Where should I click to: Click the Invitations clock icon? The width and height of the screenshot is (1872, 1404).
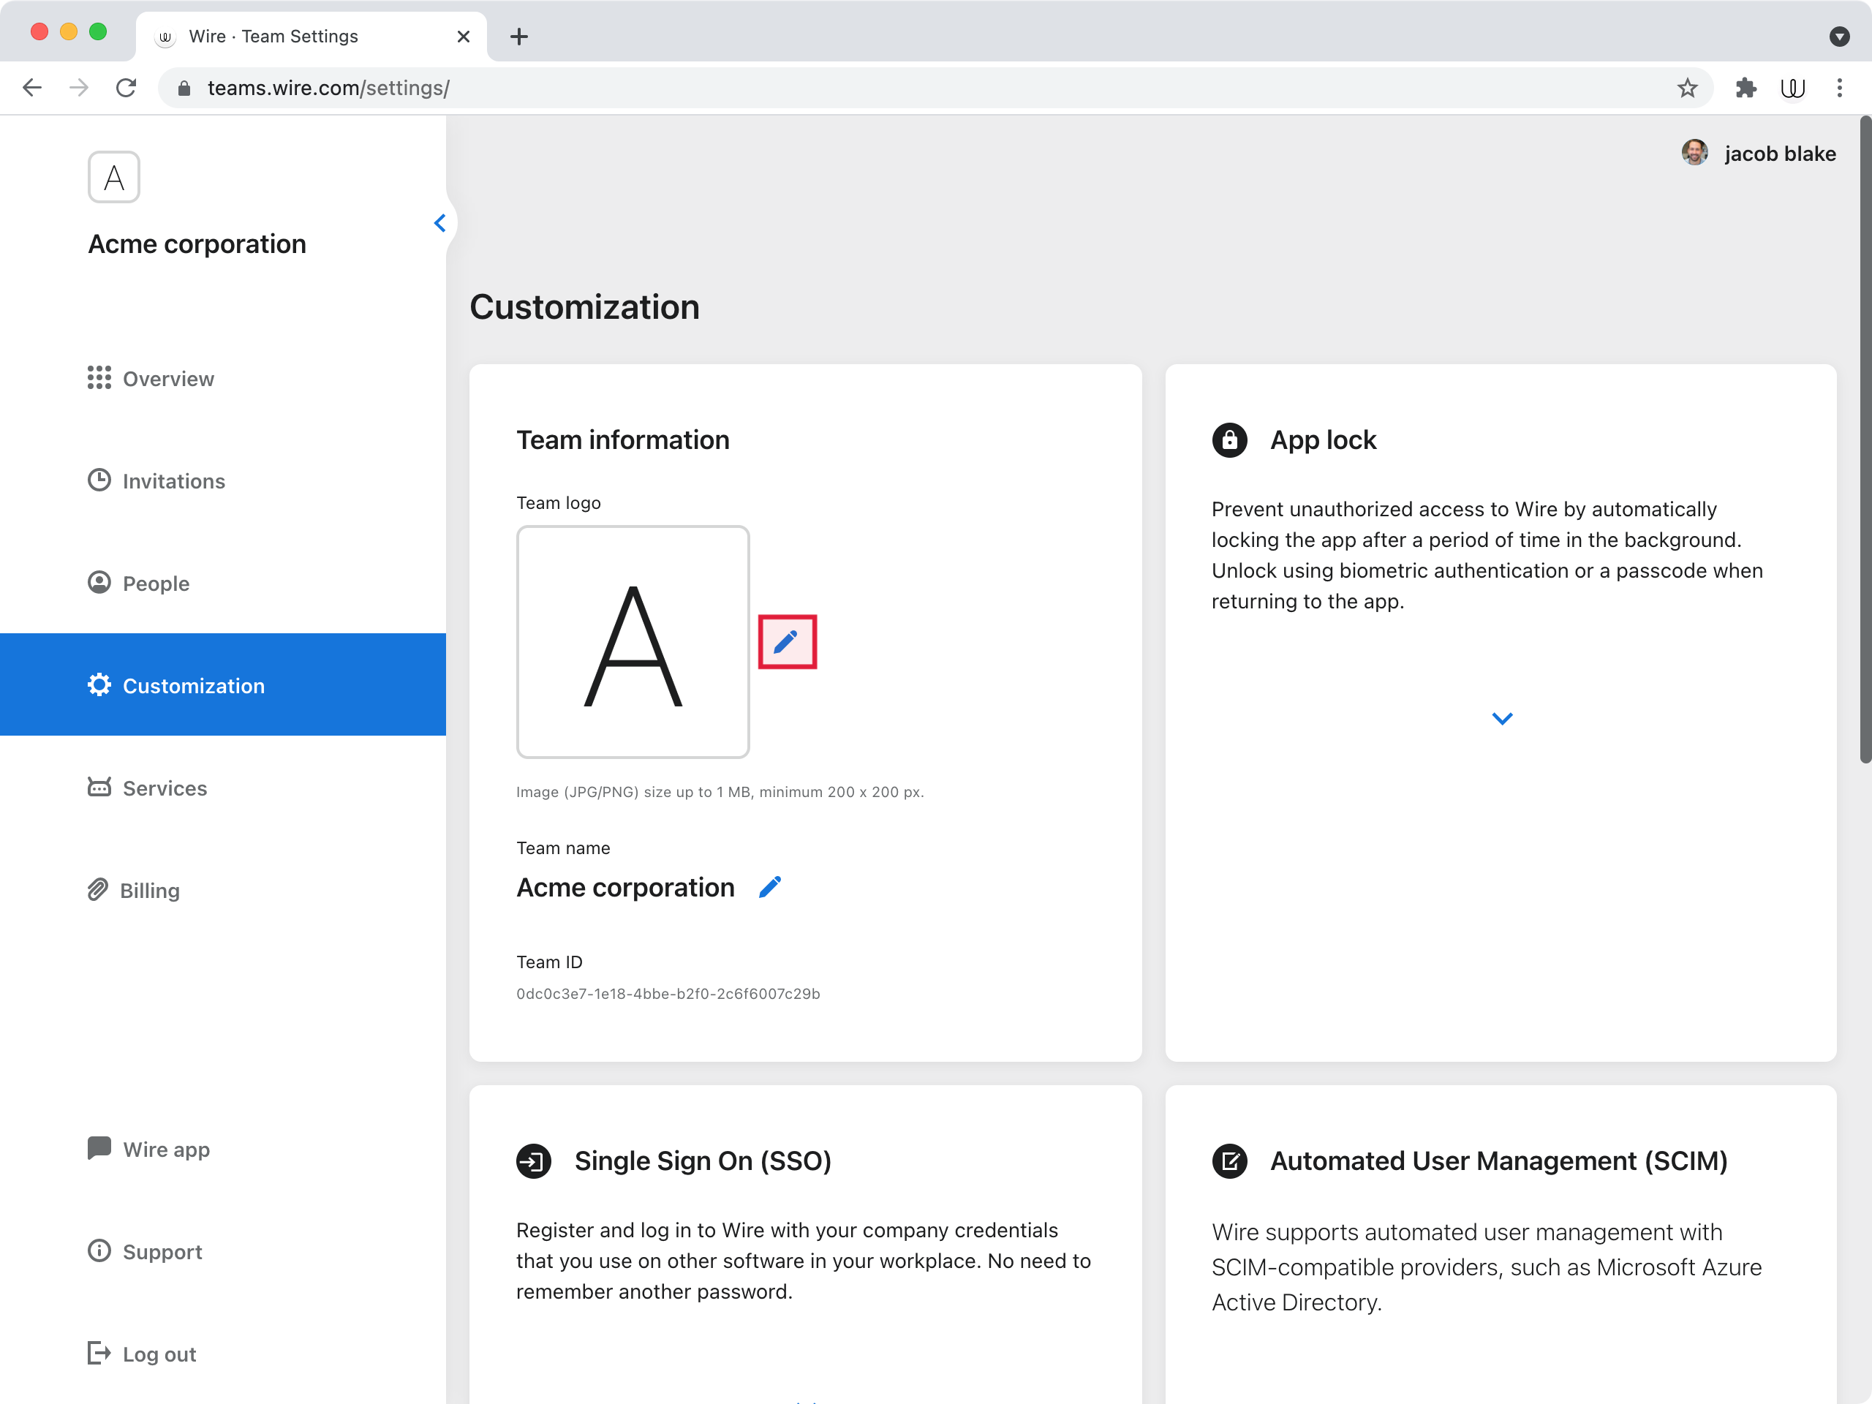99,480
